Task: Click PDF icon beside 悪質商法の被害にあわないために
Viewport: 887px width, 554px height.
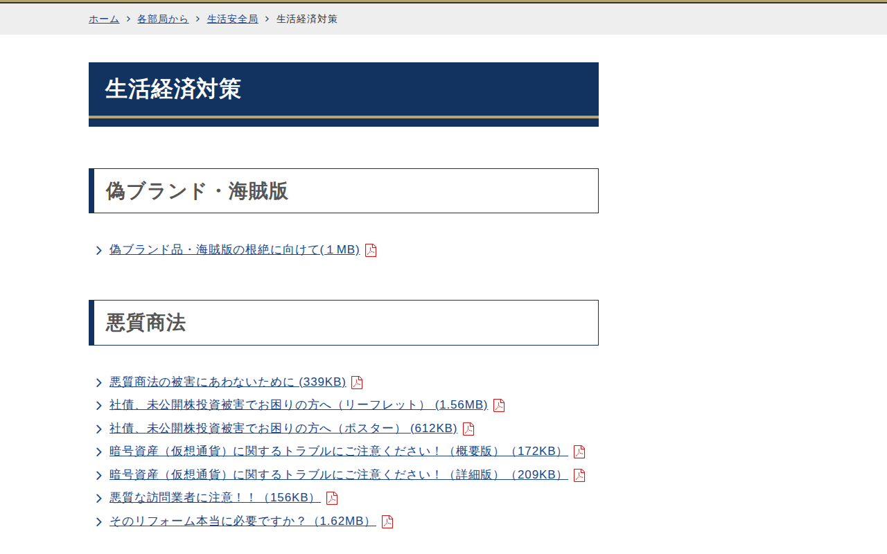Action: [357, 382]
